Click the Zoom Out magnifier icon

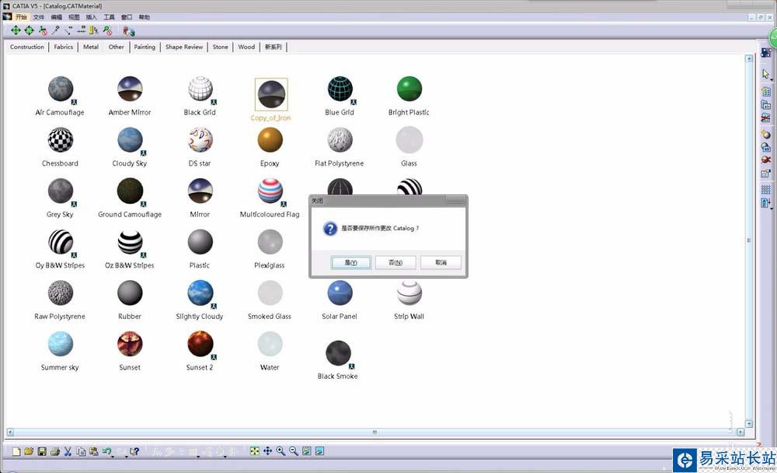tap(294, 450)
